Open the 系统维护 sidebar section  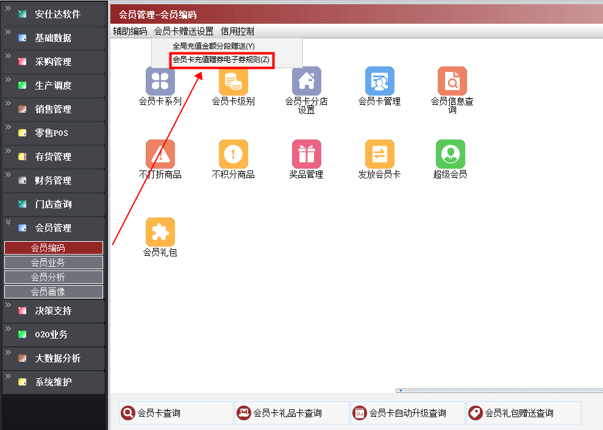coord(54,382)
